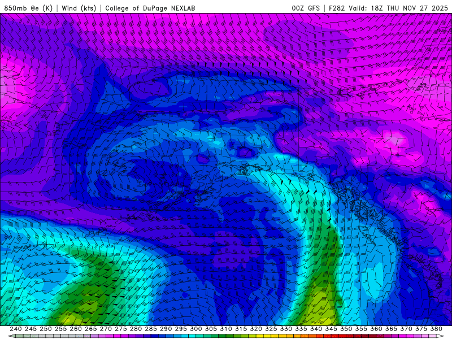Click the 245 color scale label
452x339 pixels.
31,329
